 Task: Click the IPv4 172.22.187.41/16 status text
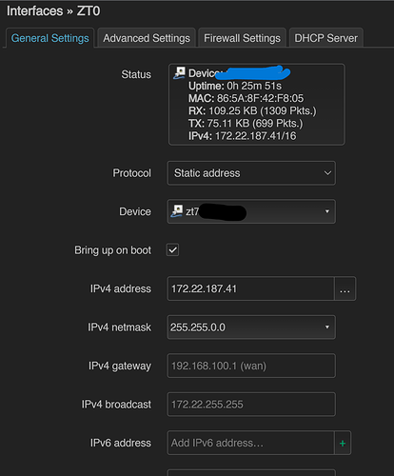coord(242,136)
